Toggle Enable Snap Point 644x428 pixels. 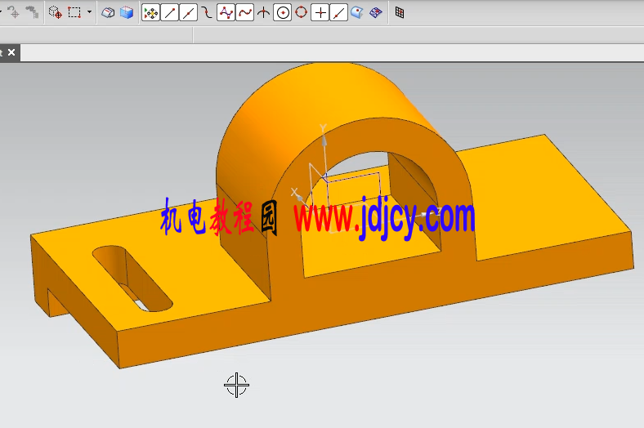[150, 13]
